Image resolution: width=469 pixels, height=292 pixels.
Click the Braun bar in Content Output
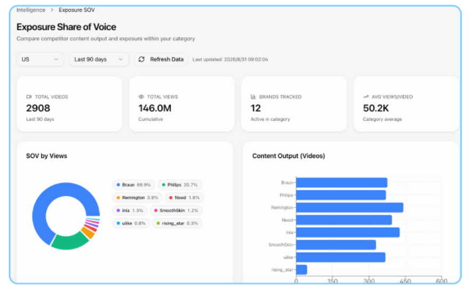(342, 183)
